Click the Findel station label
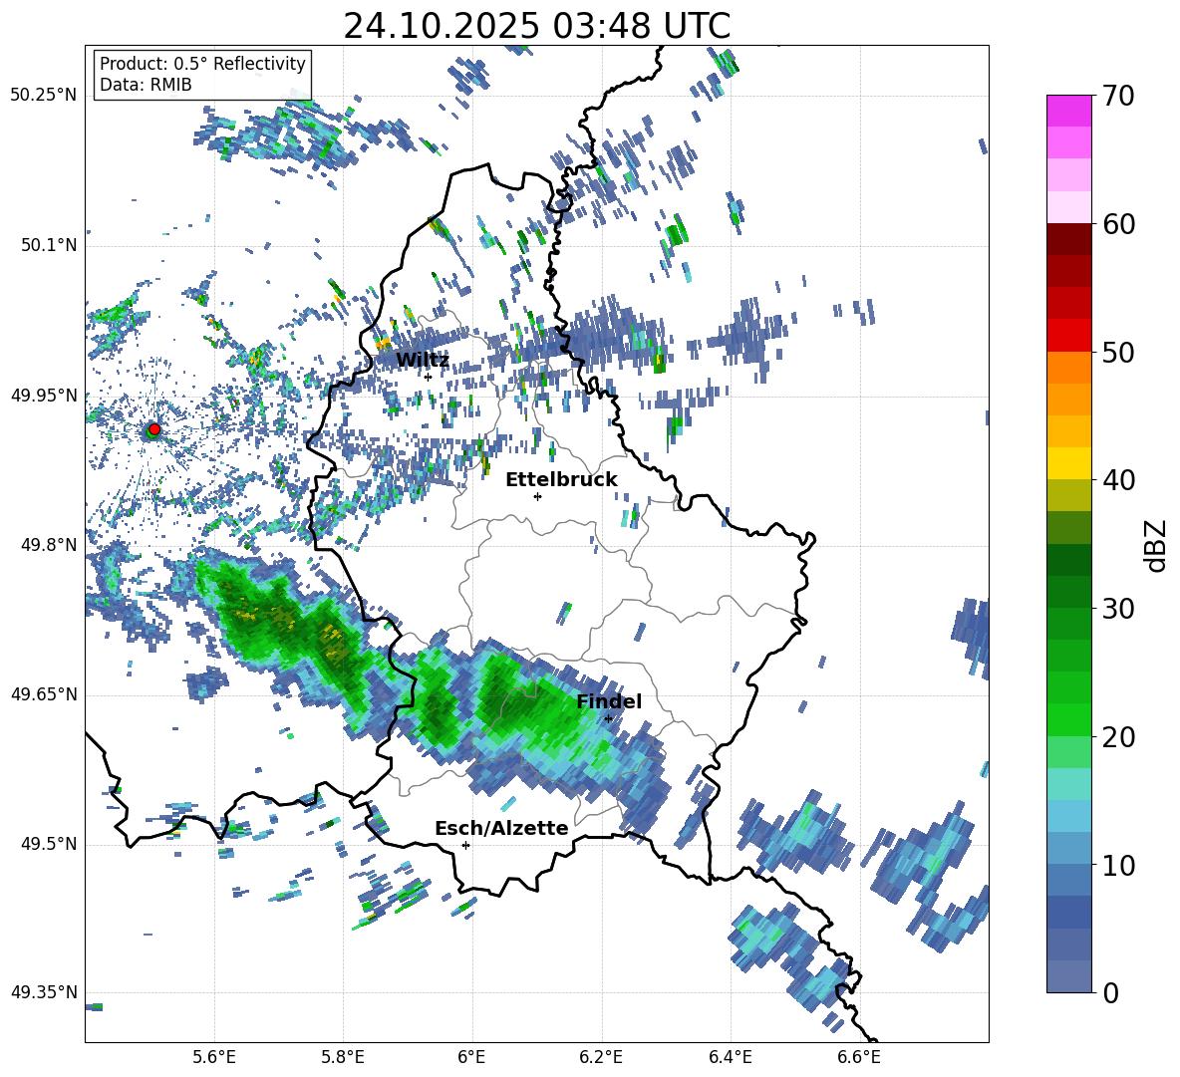The width and height of the screenshot is (1180, 1077). (x=609, y=701)
